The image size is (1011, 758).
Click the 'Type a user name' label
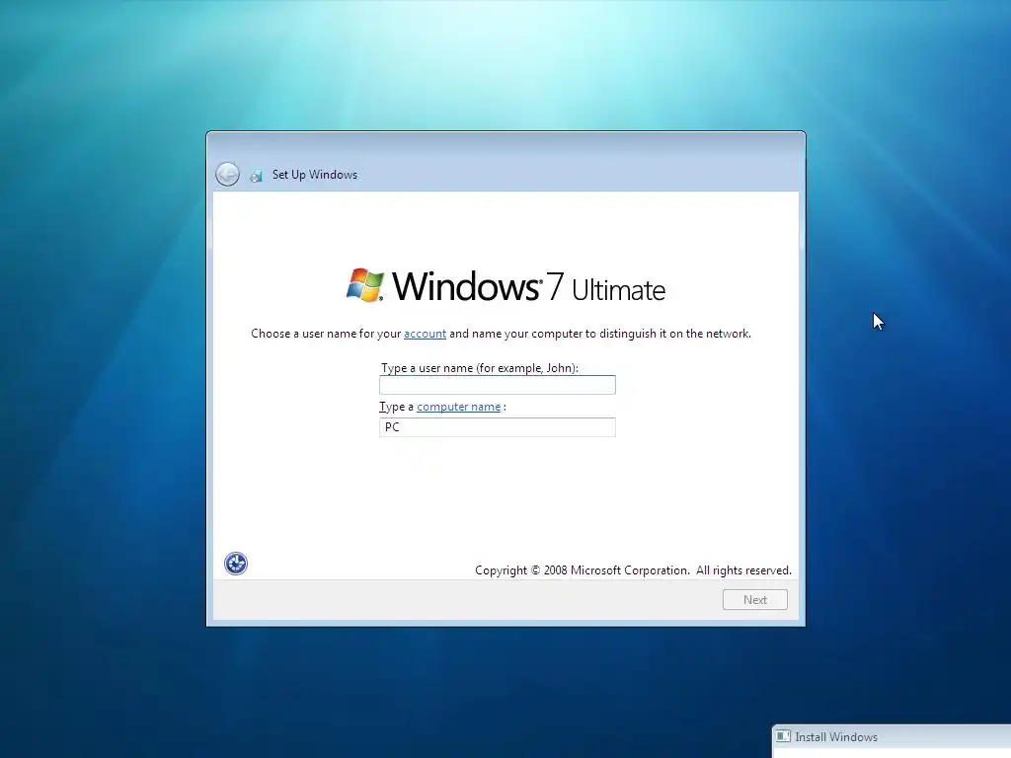click(x=480, y=368)
